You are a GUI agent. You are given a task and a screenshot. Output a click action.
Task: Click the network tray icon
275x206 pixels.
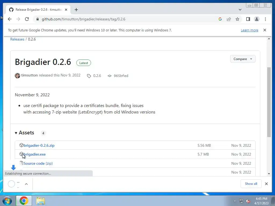click(x=241, y=201)
